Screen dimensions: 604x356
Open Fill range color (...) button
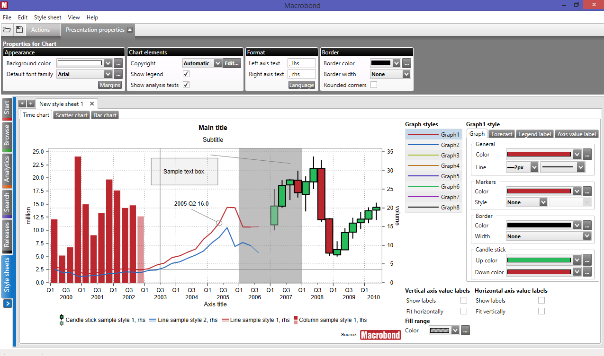click(466, 330)
